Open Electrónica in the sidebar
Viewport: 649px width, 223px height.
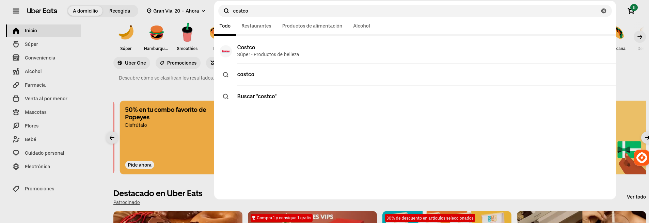44,167
